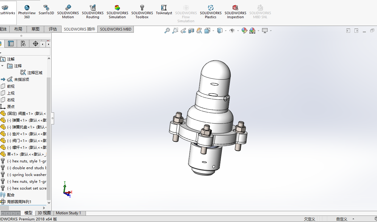This screenshot has height=222, width=377.
Task: Click the Previous View icon
Action: click(x=183, y=31)
